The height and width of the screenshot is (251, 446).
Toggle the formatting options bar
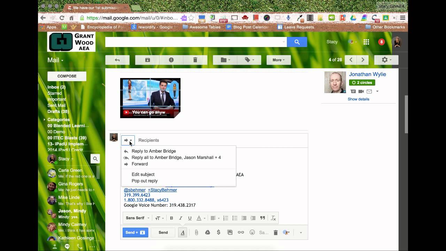pos(183,233)
